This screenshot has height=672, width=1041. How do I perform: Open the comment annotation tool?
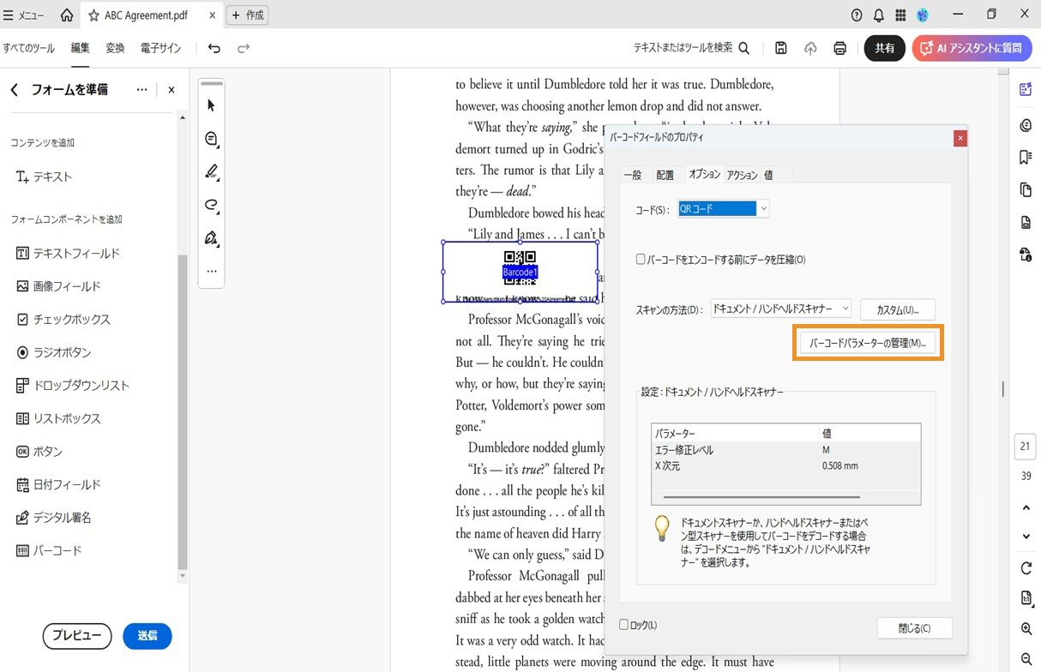click(x=210, y=138)
